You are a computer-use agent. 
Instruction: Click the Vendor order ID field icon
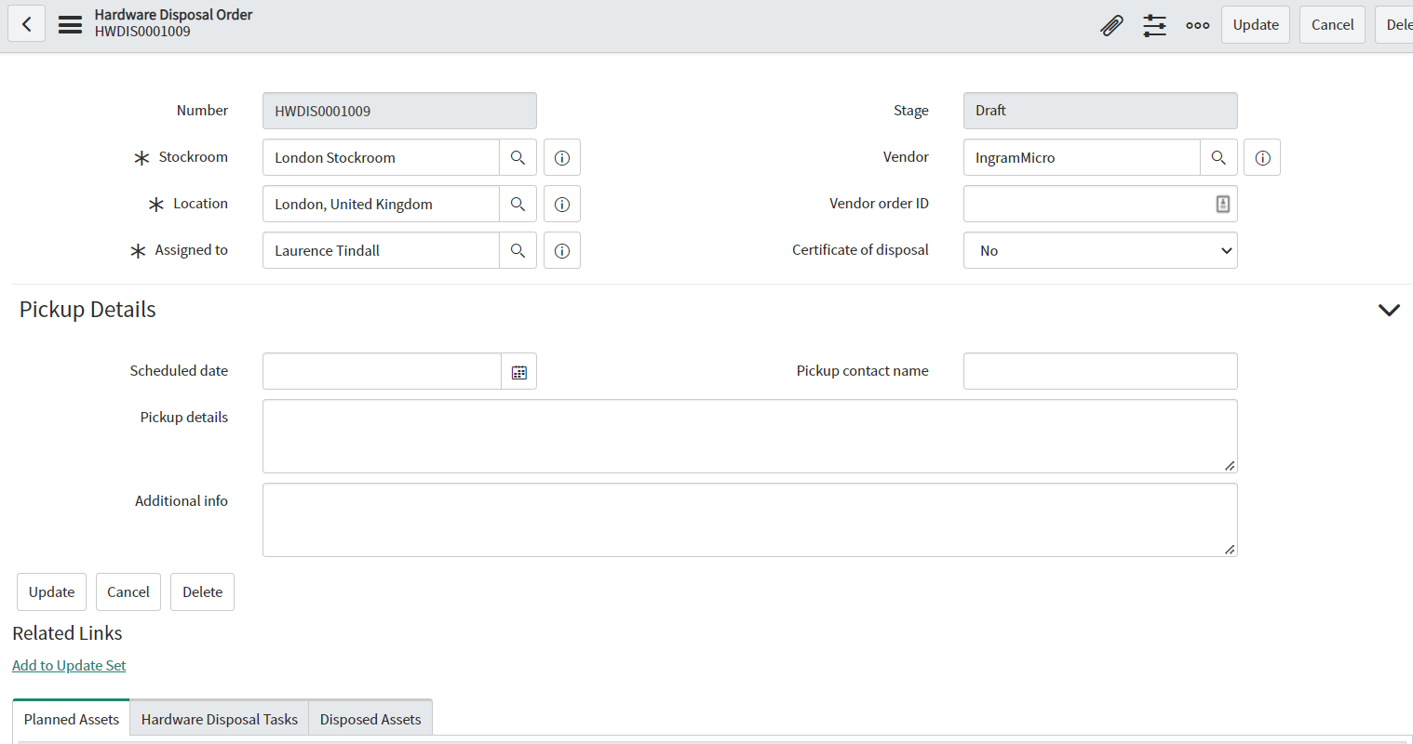[x=1222, y=203]
